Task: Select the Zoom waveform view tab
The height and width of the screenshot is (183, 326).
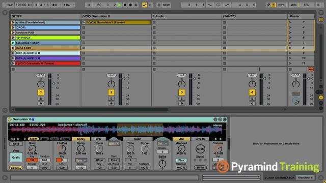Action: tap(33, 139)
